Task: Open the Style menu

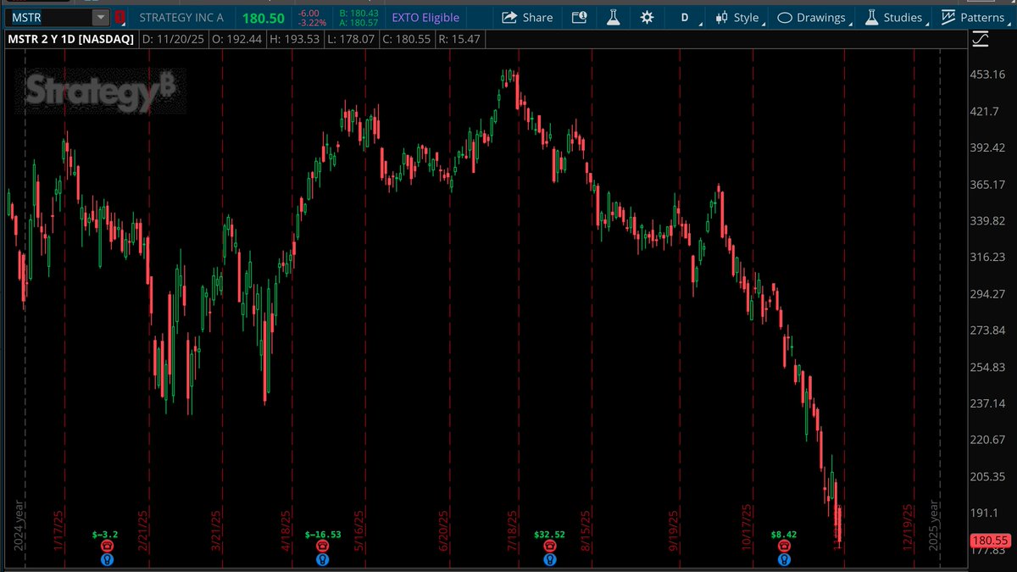Action: point(738,17)
